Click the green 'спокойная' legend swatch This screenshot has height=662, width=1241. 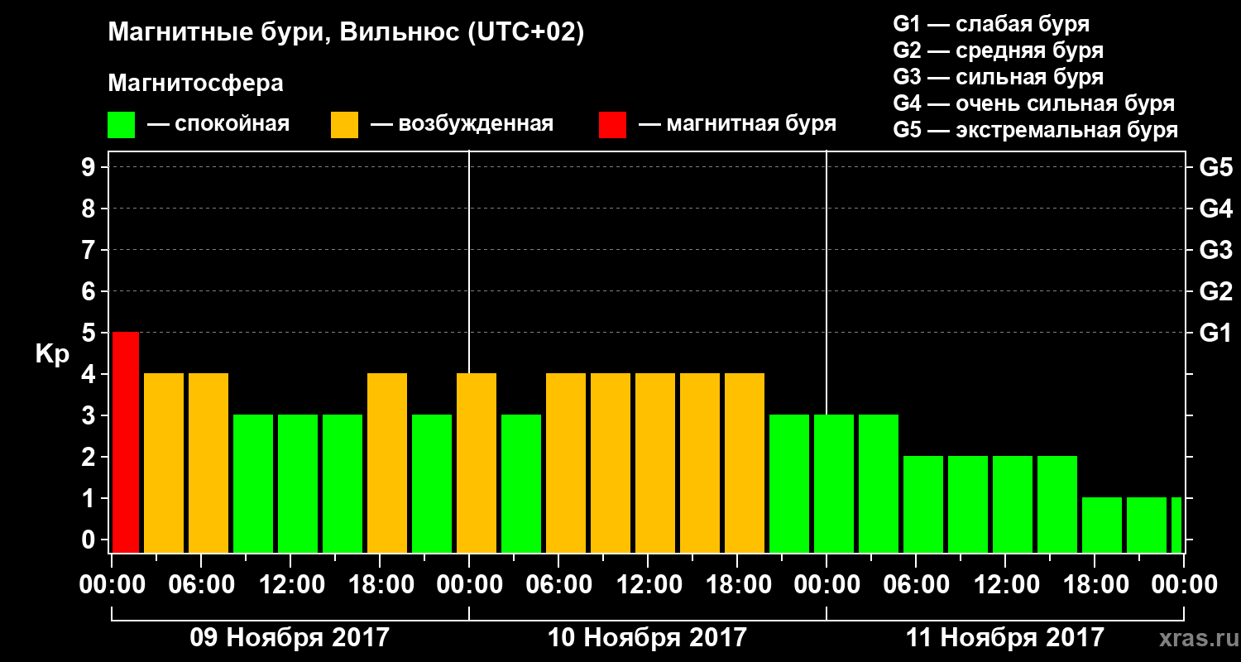121,125
